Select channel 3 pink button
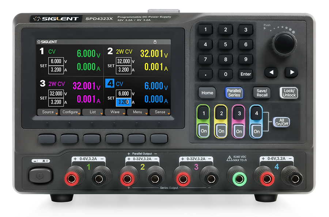 [x=239, y=113]
